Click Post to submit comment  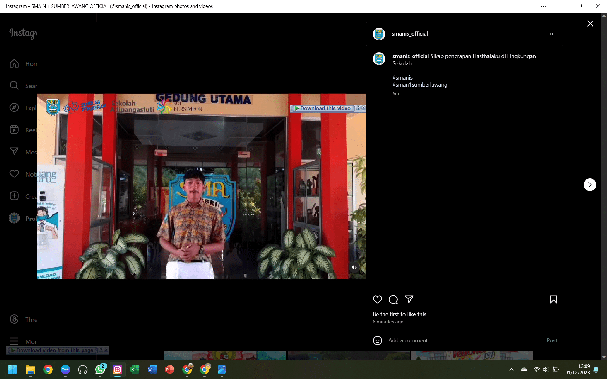pos(552,340)
